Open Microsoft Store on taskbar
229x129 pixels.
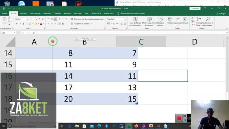coord(84,126)
